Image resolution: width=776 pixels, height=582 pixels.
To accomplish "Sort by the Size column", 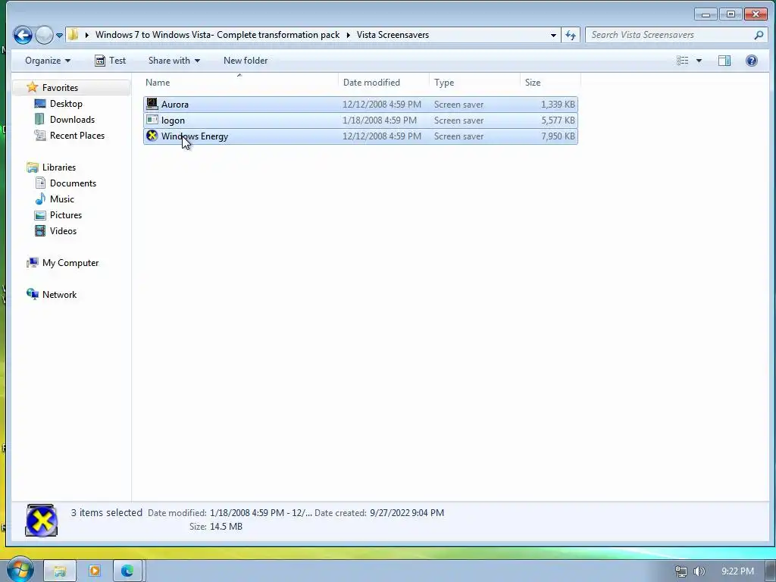I will 550,82.
